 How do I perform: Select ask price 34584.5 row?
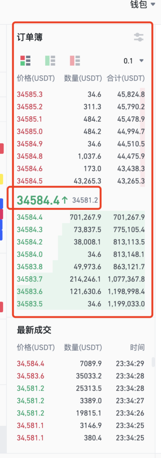point(80,181)
